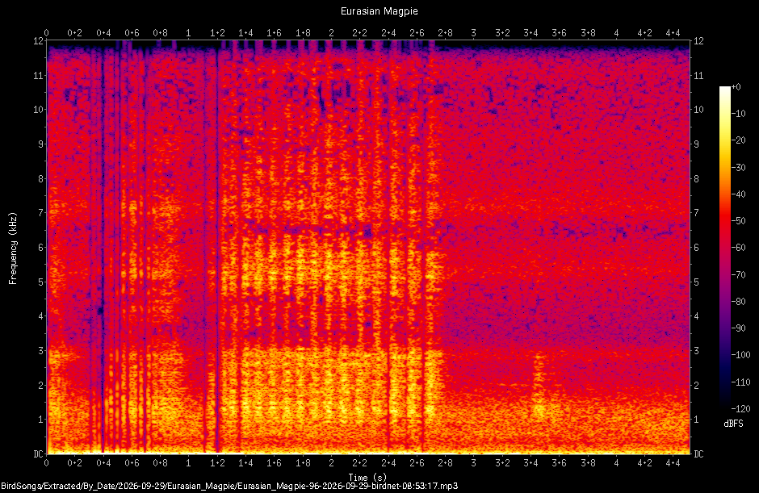Click the "3" tick on left frequency axis
Viewport: 759px width, 493px height.
pyautogui.click(x=40, y=350)
